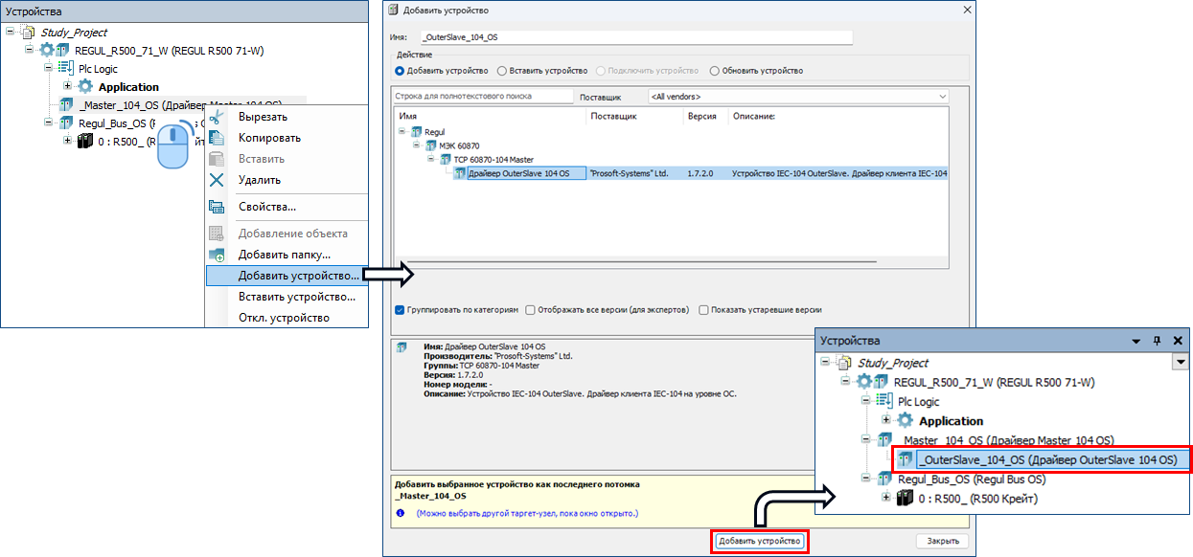Click the red X Delete icon
This screenshot has height=557, width=1193.
pos(217,180)
